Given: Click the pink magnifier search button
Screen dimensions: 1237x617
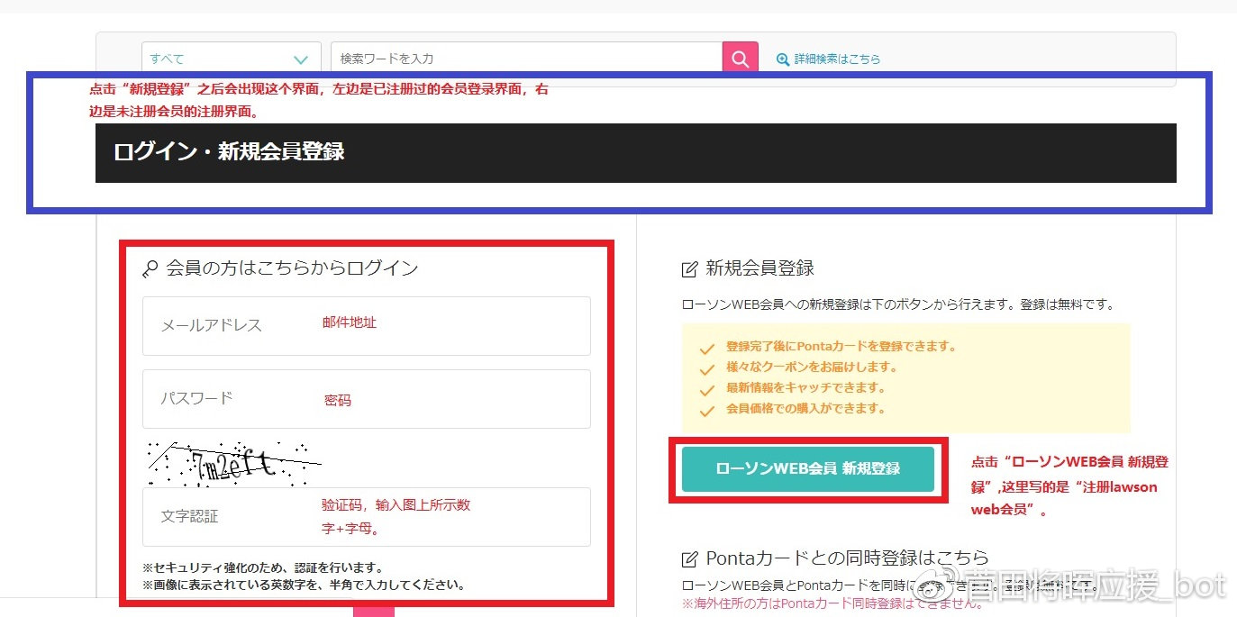Looking at the screenshot, I should (741, 59).
